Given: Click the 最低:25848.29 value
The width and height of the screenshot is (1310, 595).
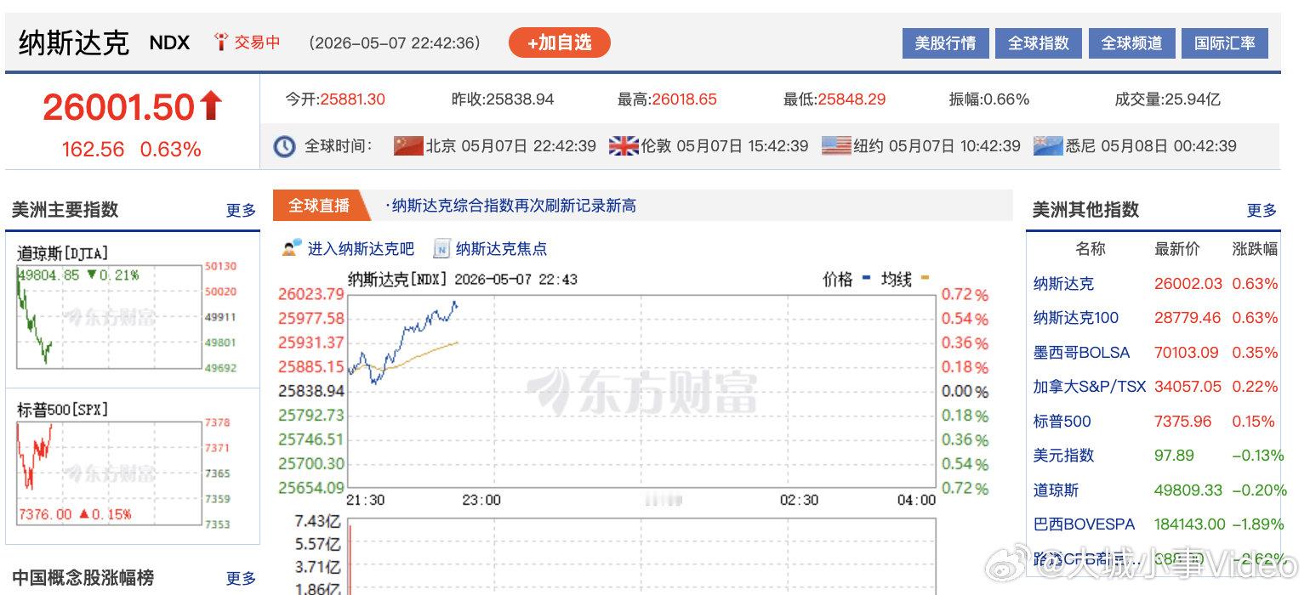Looking at the screenshot, I should pyautogui.click(x=834, y=99).
